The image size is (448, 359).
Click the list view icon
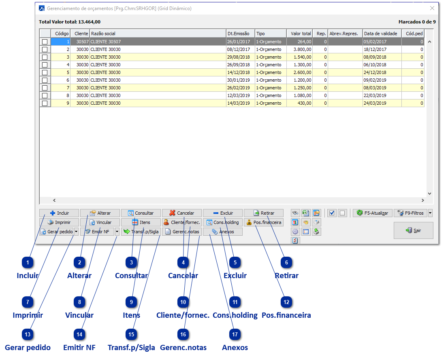click(306, 232)
